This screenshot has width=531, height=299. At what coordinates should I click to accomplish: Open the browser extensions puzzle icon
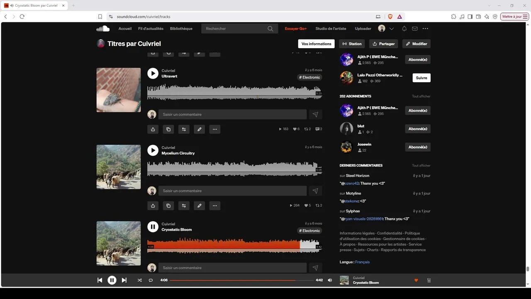tap(453, 17)
